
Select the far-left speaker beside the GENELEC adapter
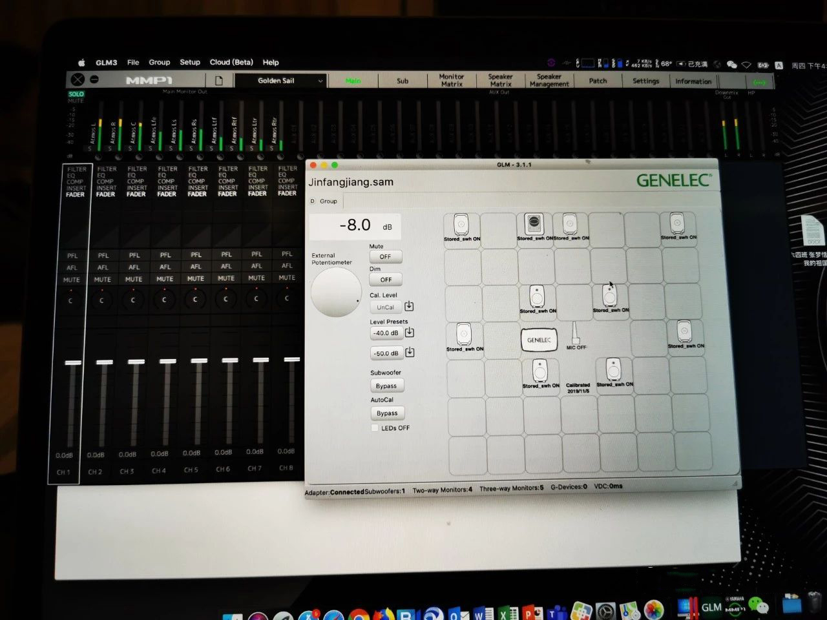tap(465, 335)
